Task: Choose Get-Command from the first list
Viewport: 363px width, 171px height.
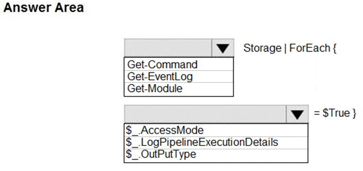Action: (178, 64)
